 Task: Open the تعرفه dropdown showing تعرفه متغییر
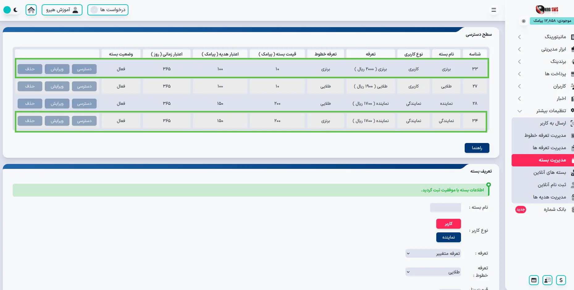[433, 253]
